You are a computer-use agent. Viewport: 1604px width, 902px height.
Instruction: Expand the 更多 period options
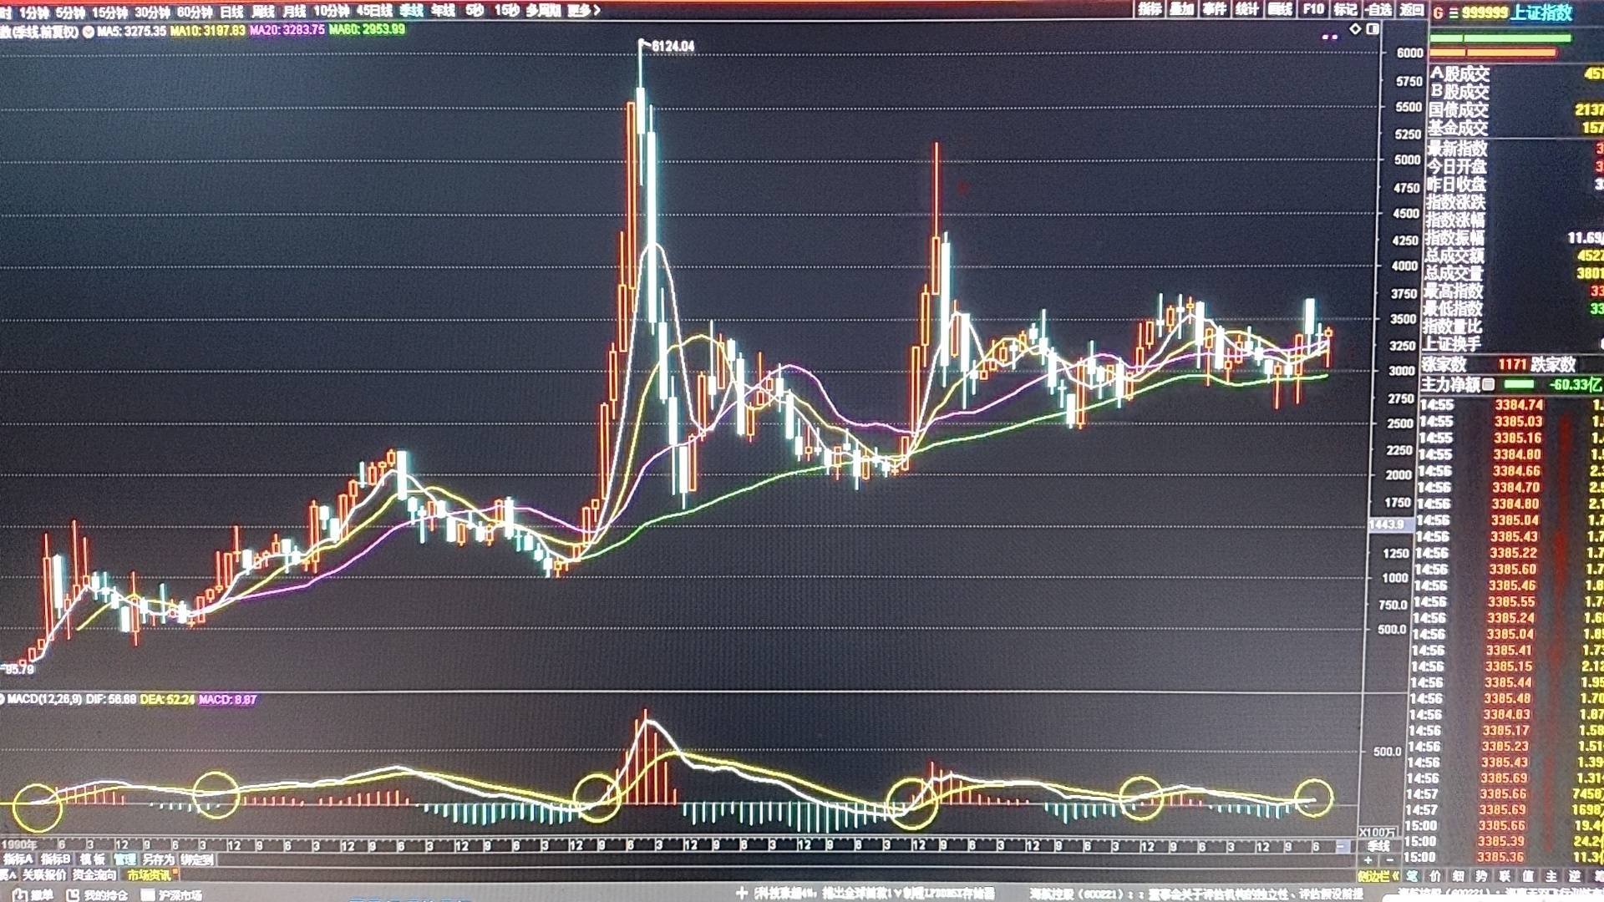pyautogui.click(x=583, y=11)
